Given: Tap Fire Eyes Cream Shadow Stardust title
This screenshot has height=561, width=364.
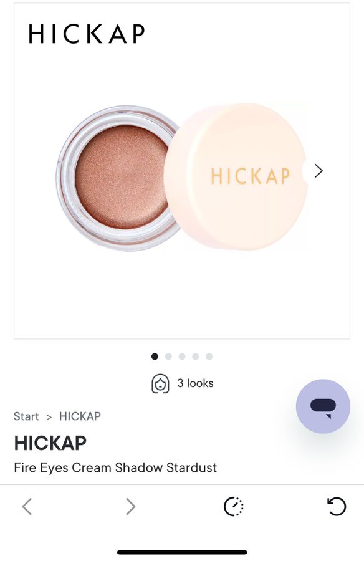Looking at the screenshot, I should pyautogui.click(x=115, y=467).
